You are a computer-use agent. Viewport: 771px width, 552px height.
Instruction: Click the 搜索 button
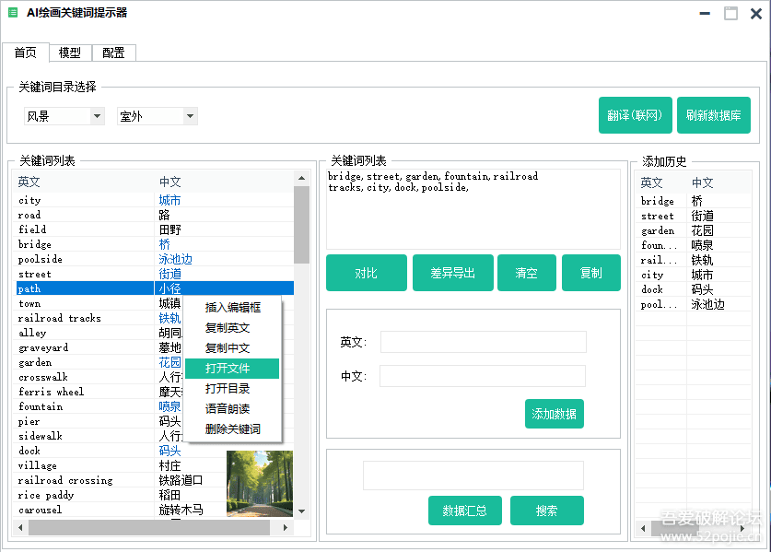[546, 511]
